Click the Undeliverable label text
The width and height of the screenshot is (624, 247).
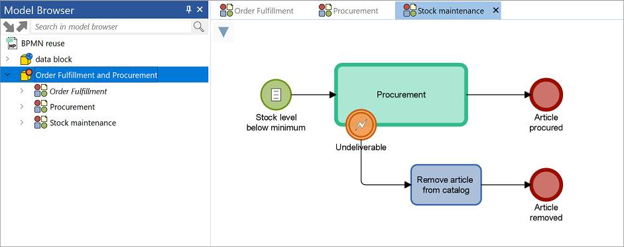361,147
